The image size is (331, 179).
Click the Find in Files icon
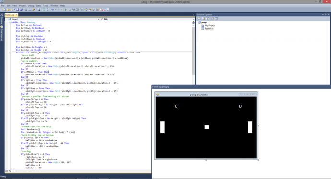coord(39,10)
